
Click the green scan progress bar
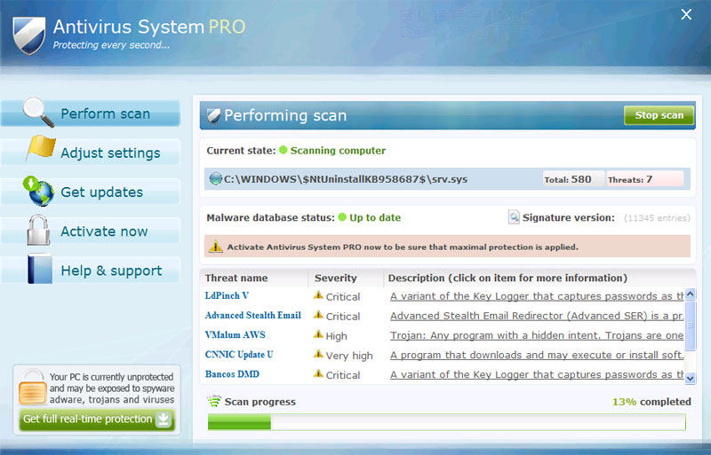click(447, 422)
